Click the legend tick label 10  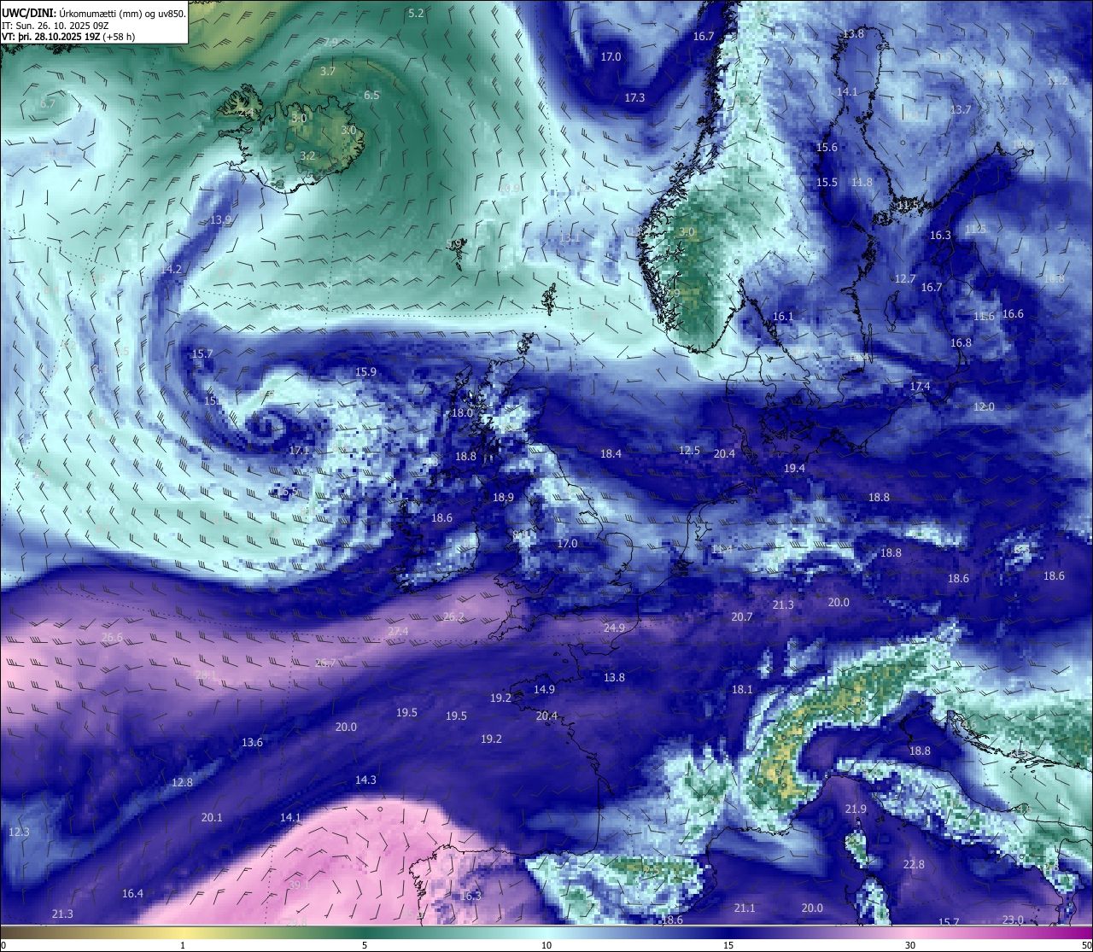coord(546,945)
